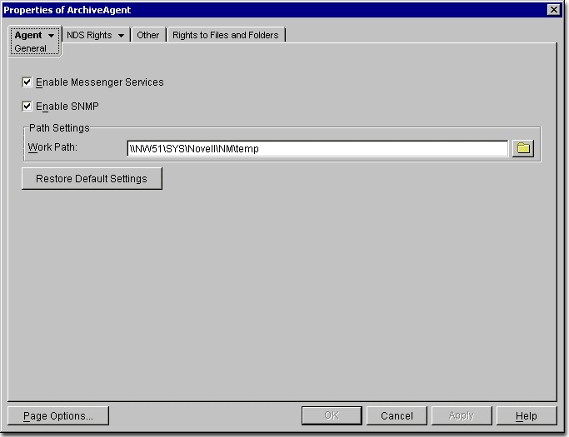Open the NDS Rights tab dropdown arrow
Image resolution: width=569 pixels, height=437 pixels.
pyautogui.click(x=121, y=36)
